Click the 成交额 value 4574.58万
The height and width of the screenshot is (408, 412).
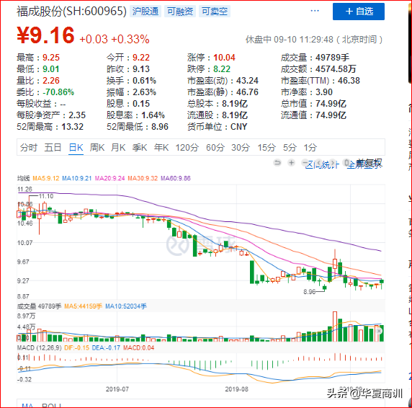tap(336, 69)
